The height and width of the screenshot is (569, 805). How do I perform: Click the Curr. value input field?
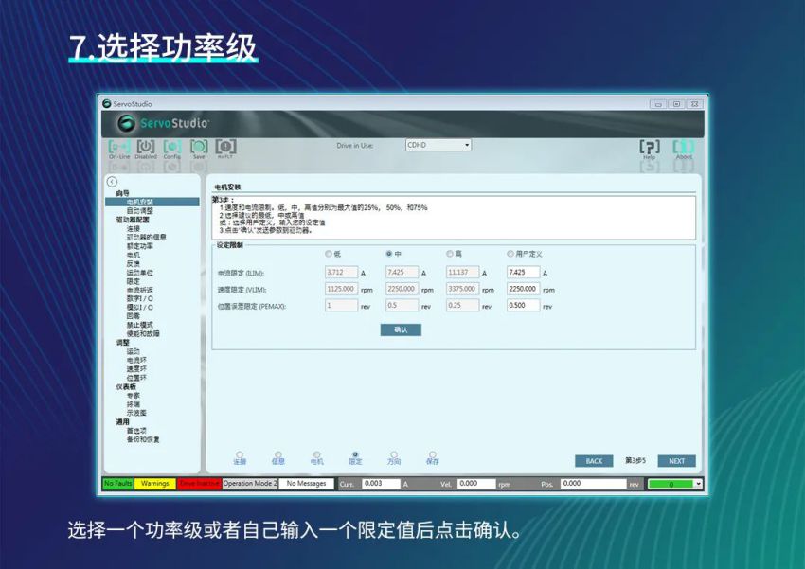pos(383,484)
